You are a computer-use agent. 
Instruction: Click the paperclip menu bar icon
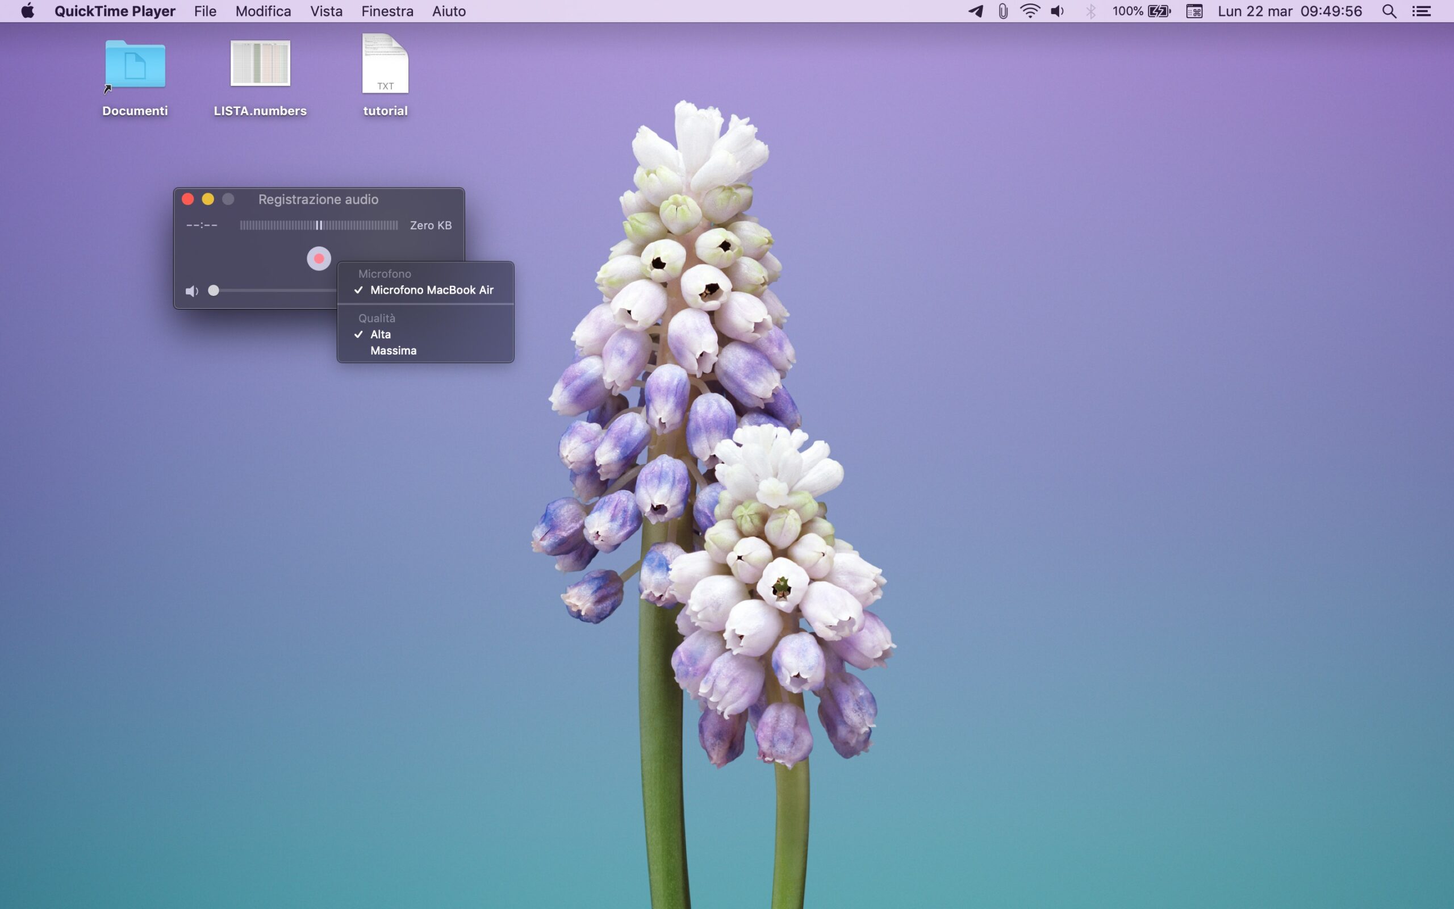[x=1003, y=11]
